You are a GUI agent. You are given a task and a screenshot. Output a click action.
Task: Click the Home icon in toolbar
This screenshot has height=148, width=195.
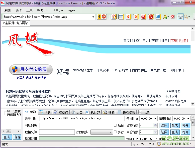[x=114, y=17]
